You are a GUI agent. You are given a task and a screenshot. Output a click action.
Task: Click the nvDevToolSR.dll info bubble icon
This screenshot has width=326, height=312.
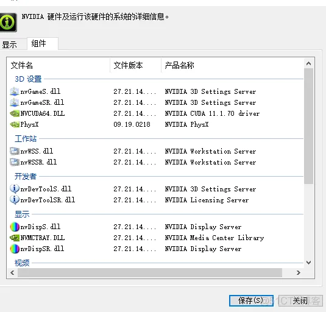click(15, 200)
